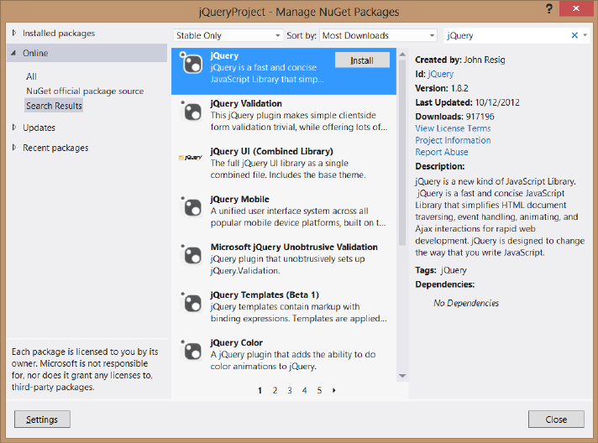
Task: Go to results page 5
Action: 319,390
